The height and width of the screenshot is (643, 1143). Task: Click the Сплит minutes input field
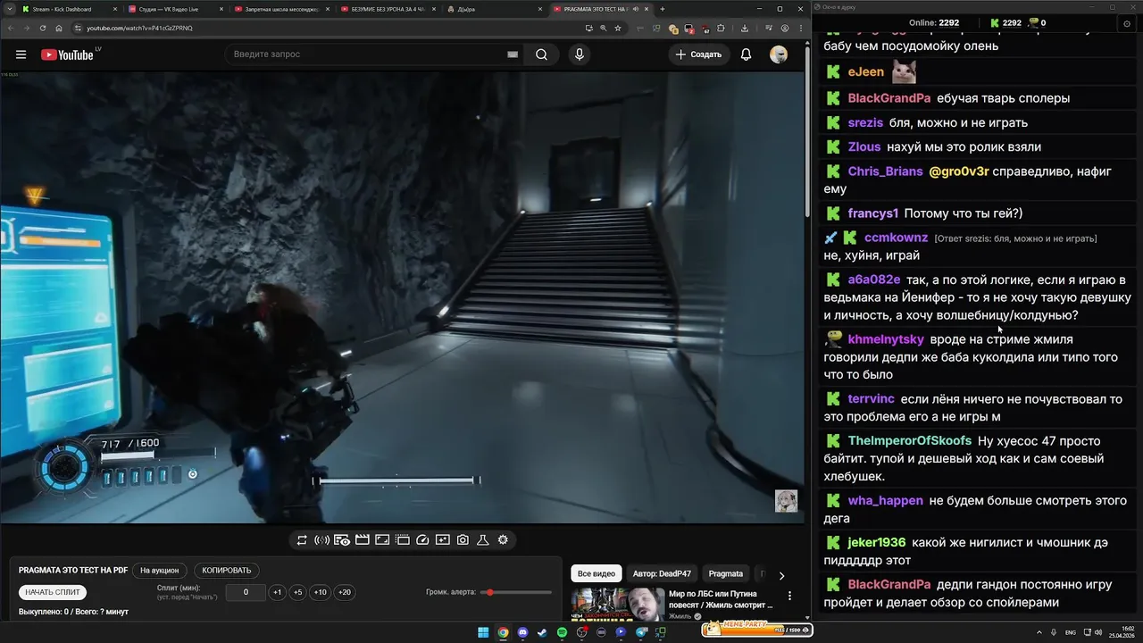[x=246, y=592]
